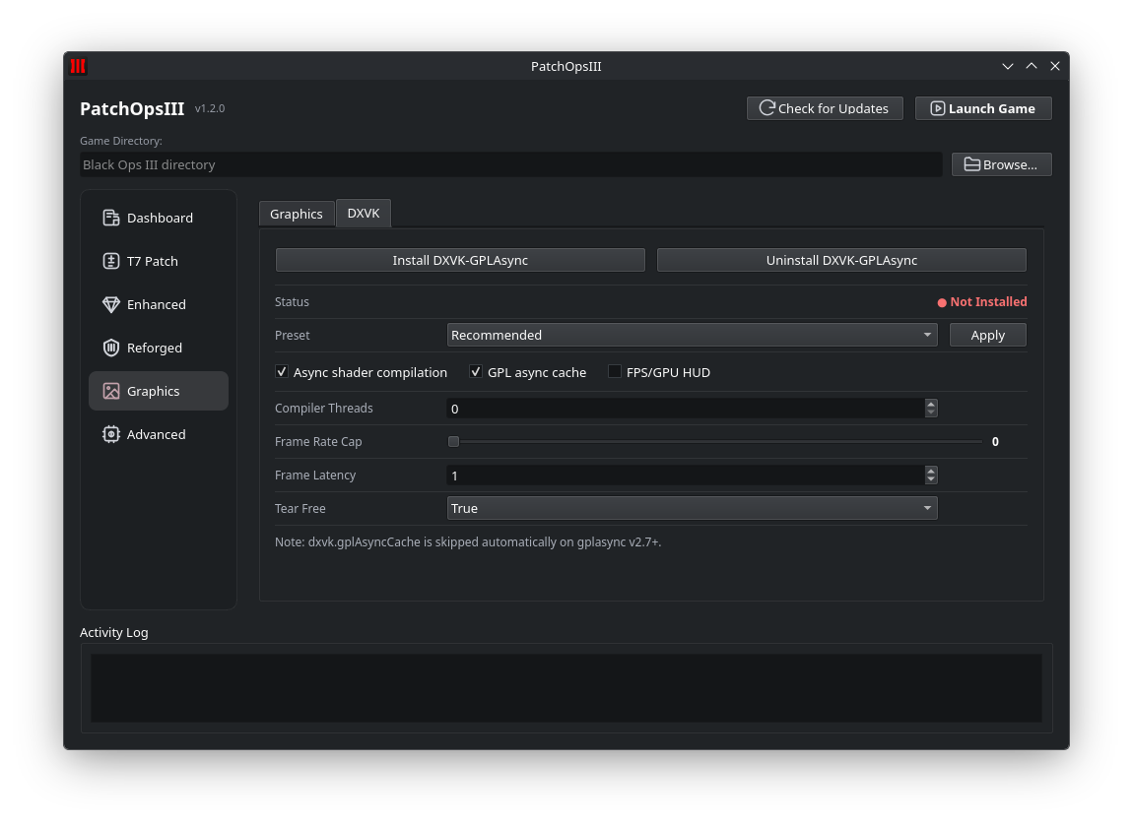Click the Frame Rate Cap value 0
1133x825 pixels.
pos(995,442)
